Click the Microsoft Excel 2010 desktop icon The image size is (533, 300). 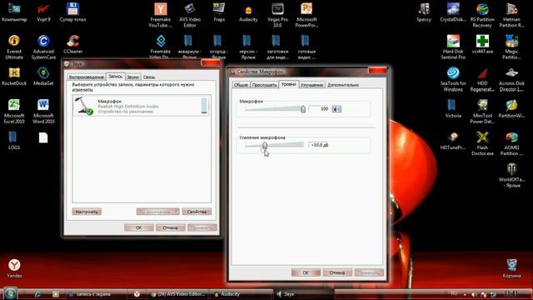(14, 111)
